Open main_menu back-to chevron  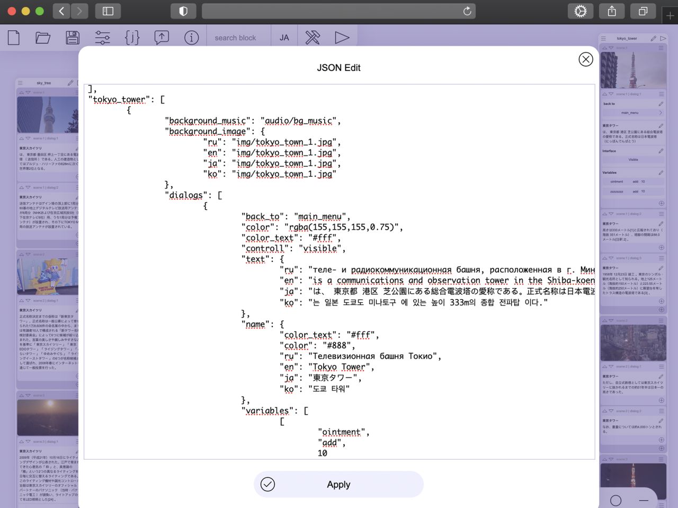click(661, 113)
